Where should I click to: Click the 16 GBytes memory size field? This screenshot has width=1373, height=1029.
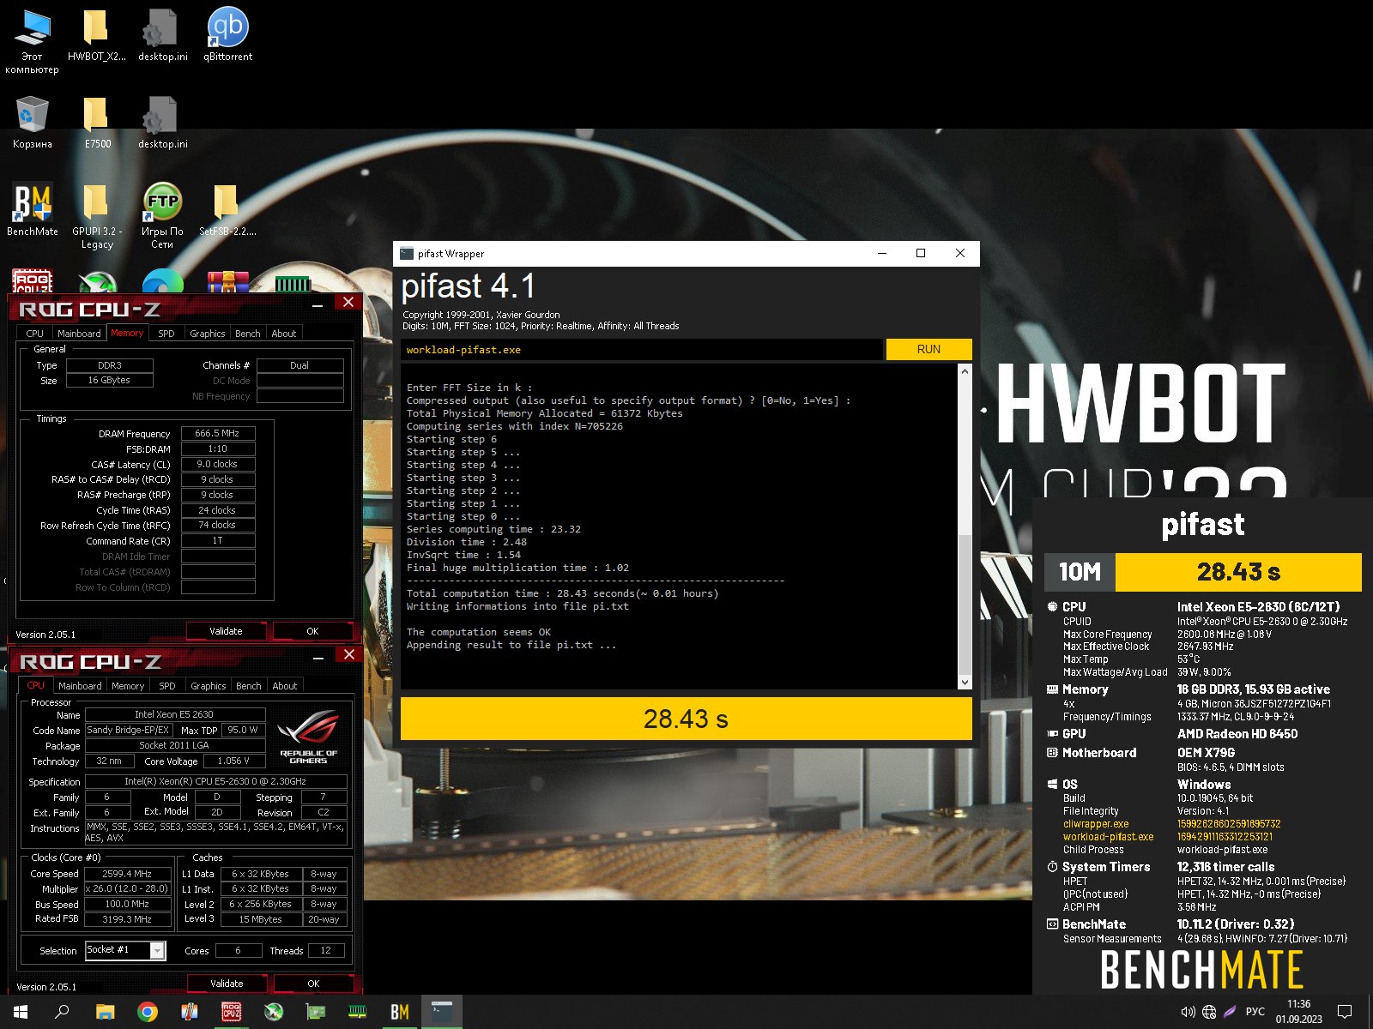tap(109, 380)
